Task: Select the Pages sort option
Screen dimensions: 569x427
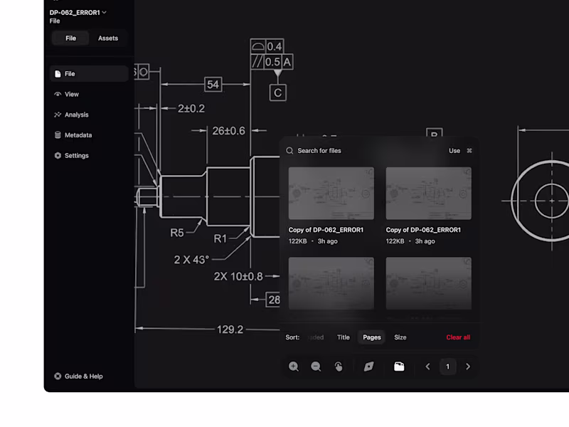Action: pyautogui.click(x=371, y=337)
